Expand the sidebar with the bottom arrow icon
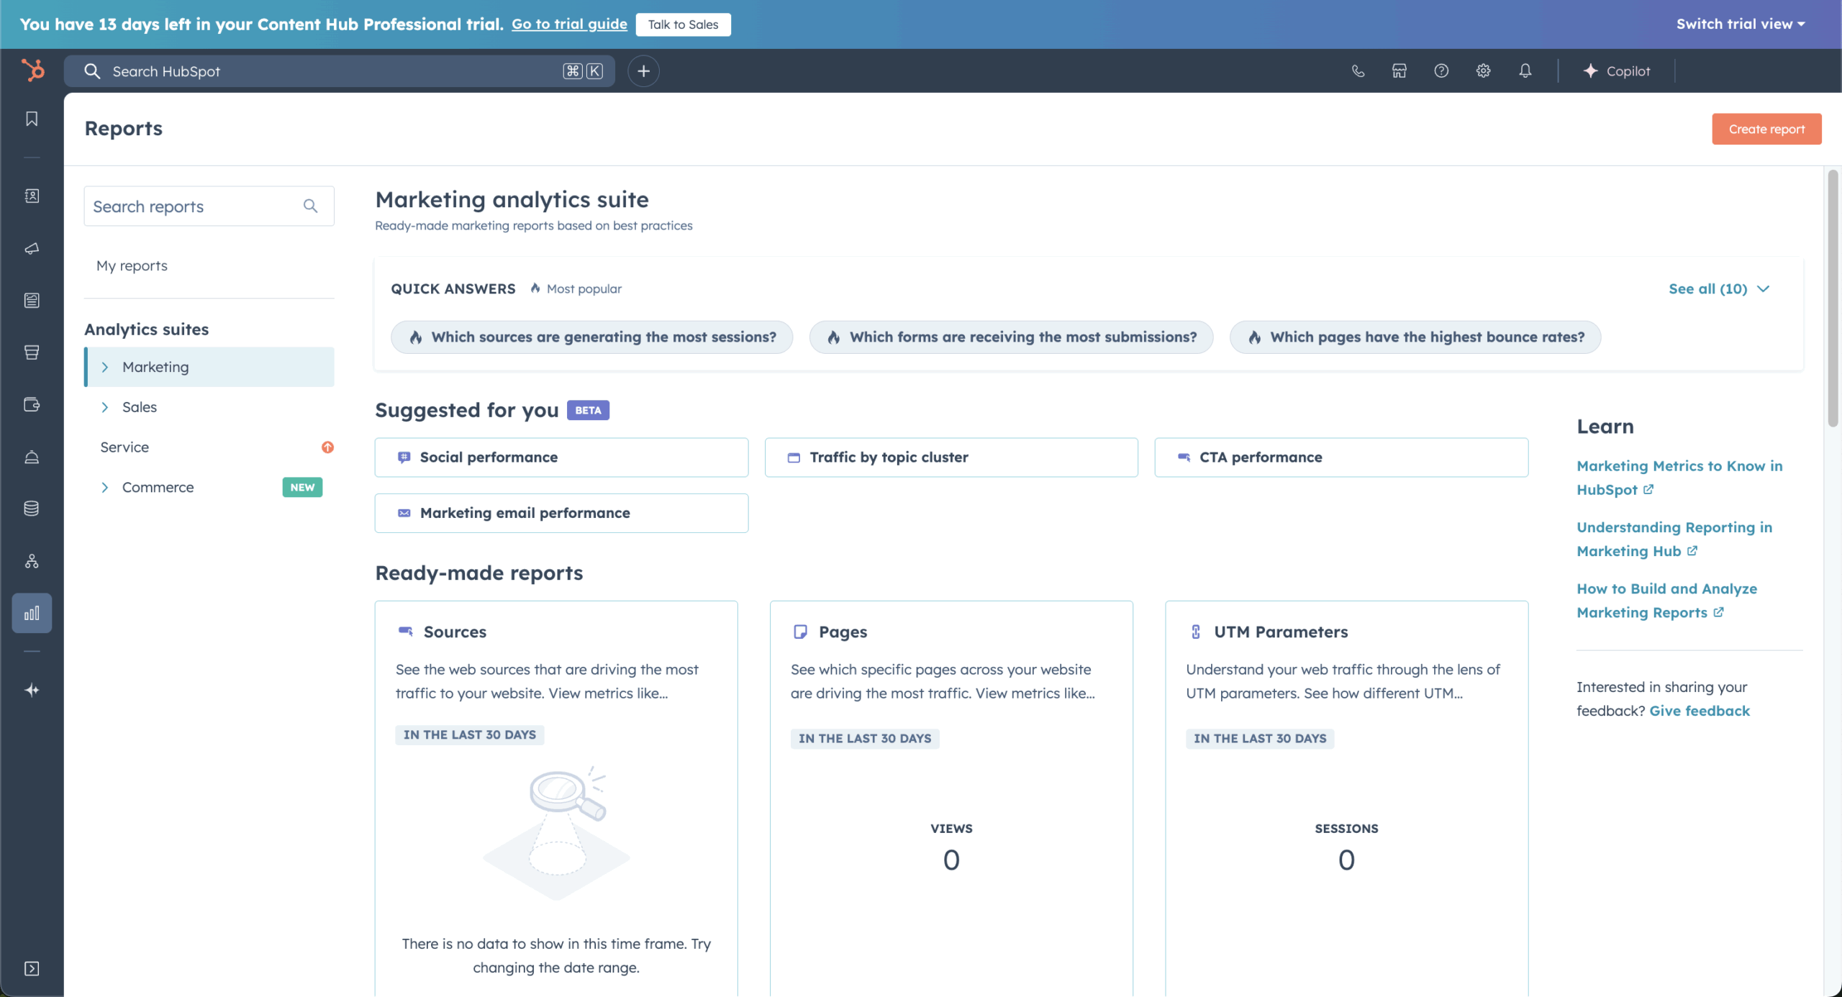Viewport: 1842px width, 997px height. (32, 968)
